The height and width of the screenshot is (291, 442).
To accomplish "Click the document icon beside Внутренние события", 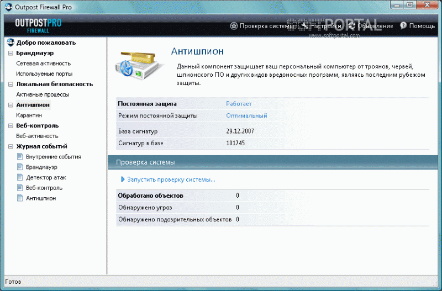I will pos(20,156).
